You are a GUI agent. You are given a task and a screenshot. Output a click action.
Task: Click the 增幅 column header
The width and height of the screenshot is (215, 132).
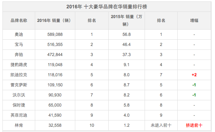pos(194,21)
